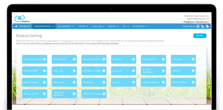Open the user profile icon beside Master Admin
The image size is (223, 110).
pyautogui.click(x=198, y=26)
